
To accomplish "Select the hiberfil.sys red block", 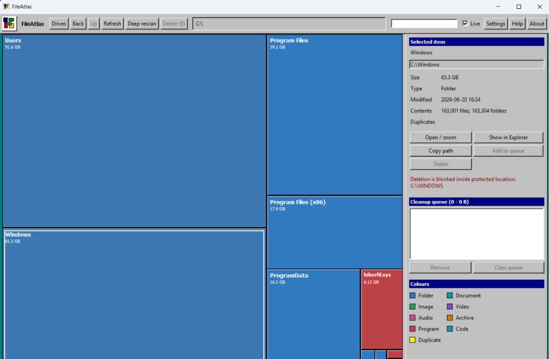I will point(382,309).
